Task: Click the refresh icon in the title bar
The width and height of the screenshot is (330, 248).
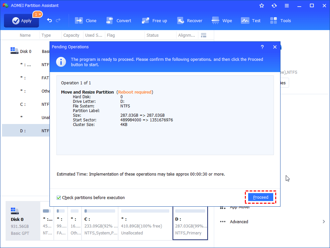Action: coord(274,6)
